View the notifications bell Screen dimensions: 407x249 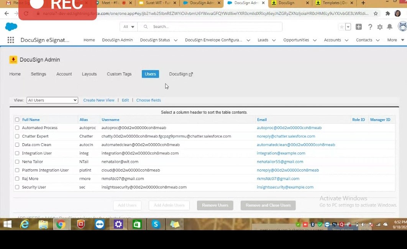coord(390,27)
